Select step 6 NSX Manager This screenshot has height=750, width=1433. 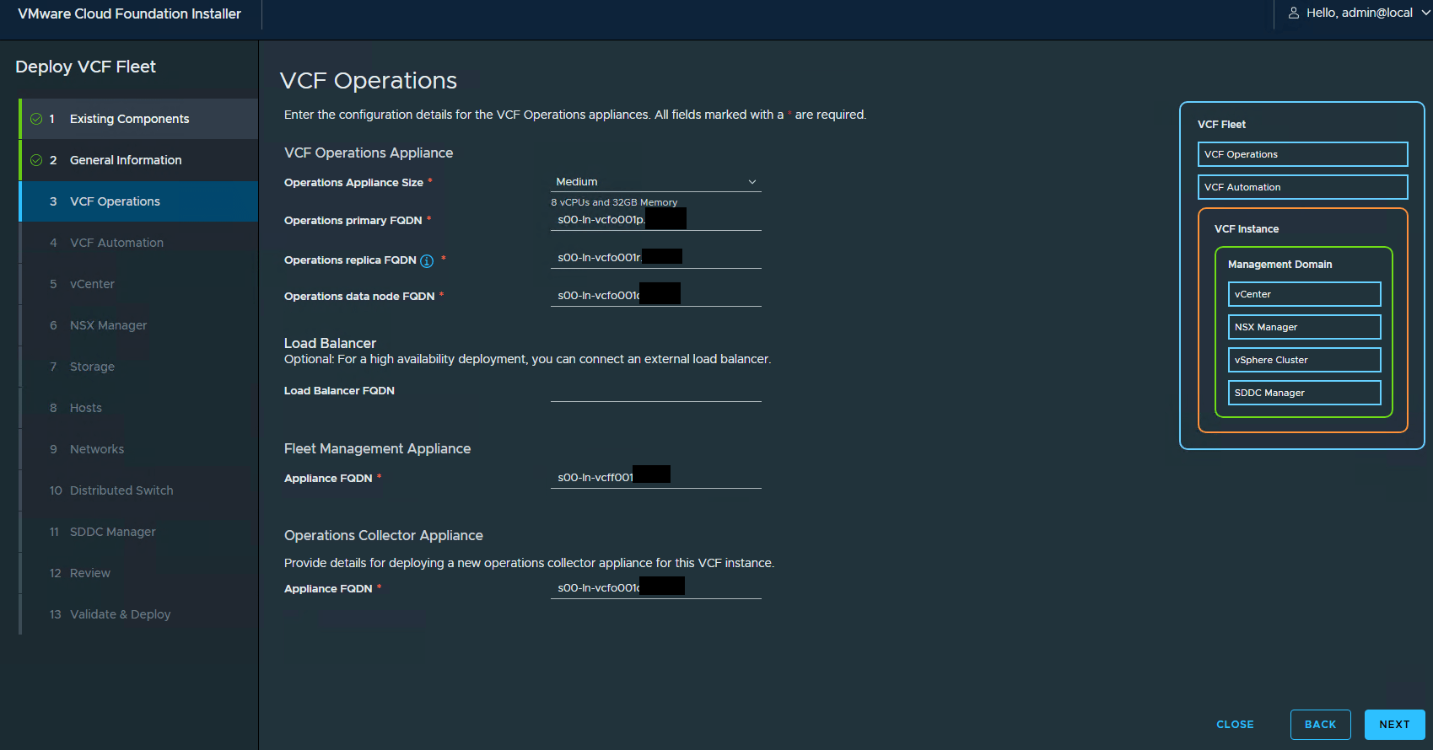point(139,325)
